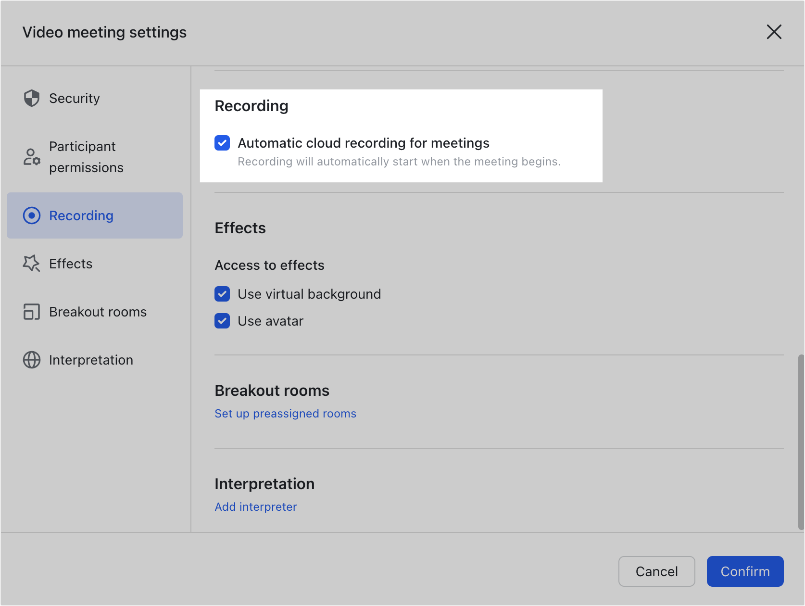This screenshot has height=606, width=805.
Task: Open the Security settings tab
Action: click(75, 98)
